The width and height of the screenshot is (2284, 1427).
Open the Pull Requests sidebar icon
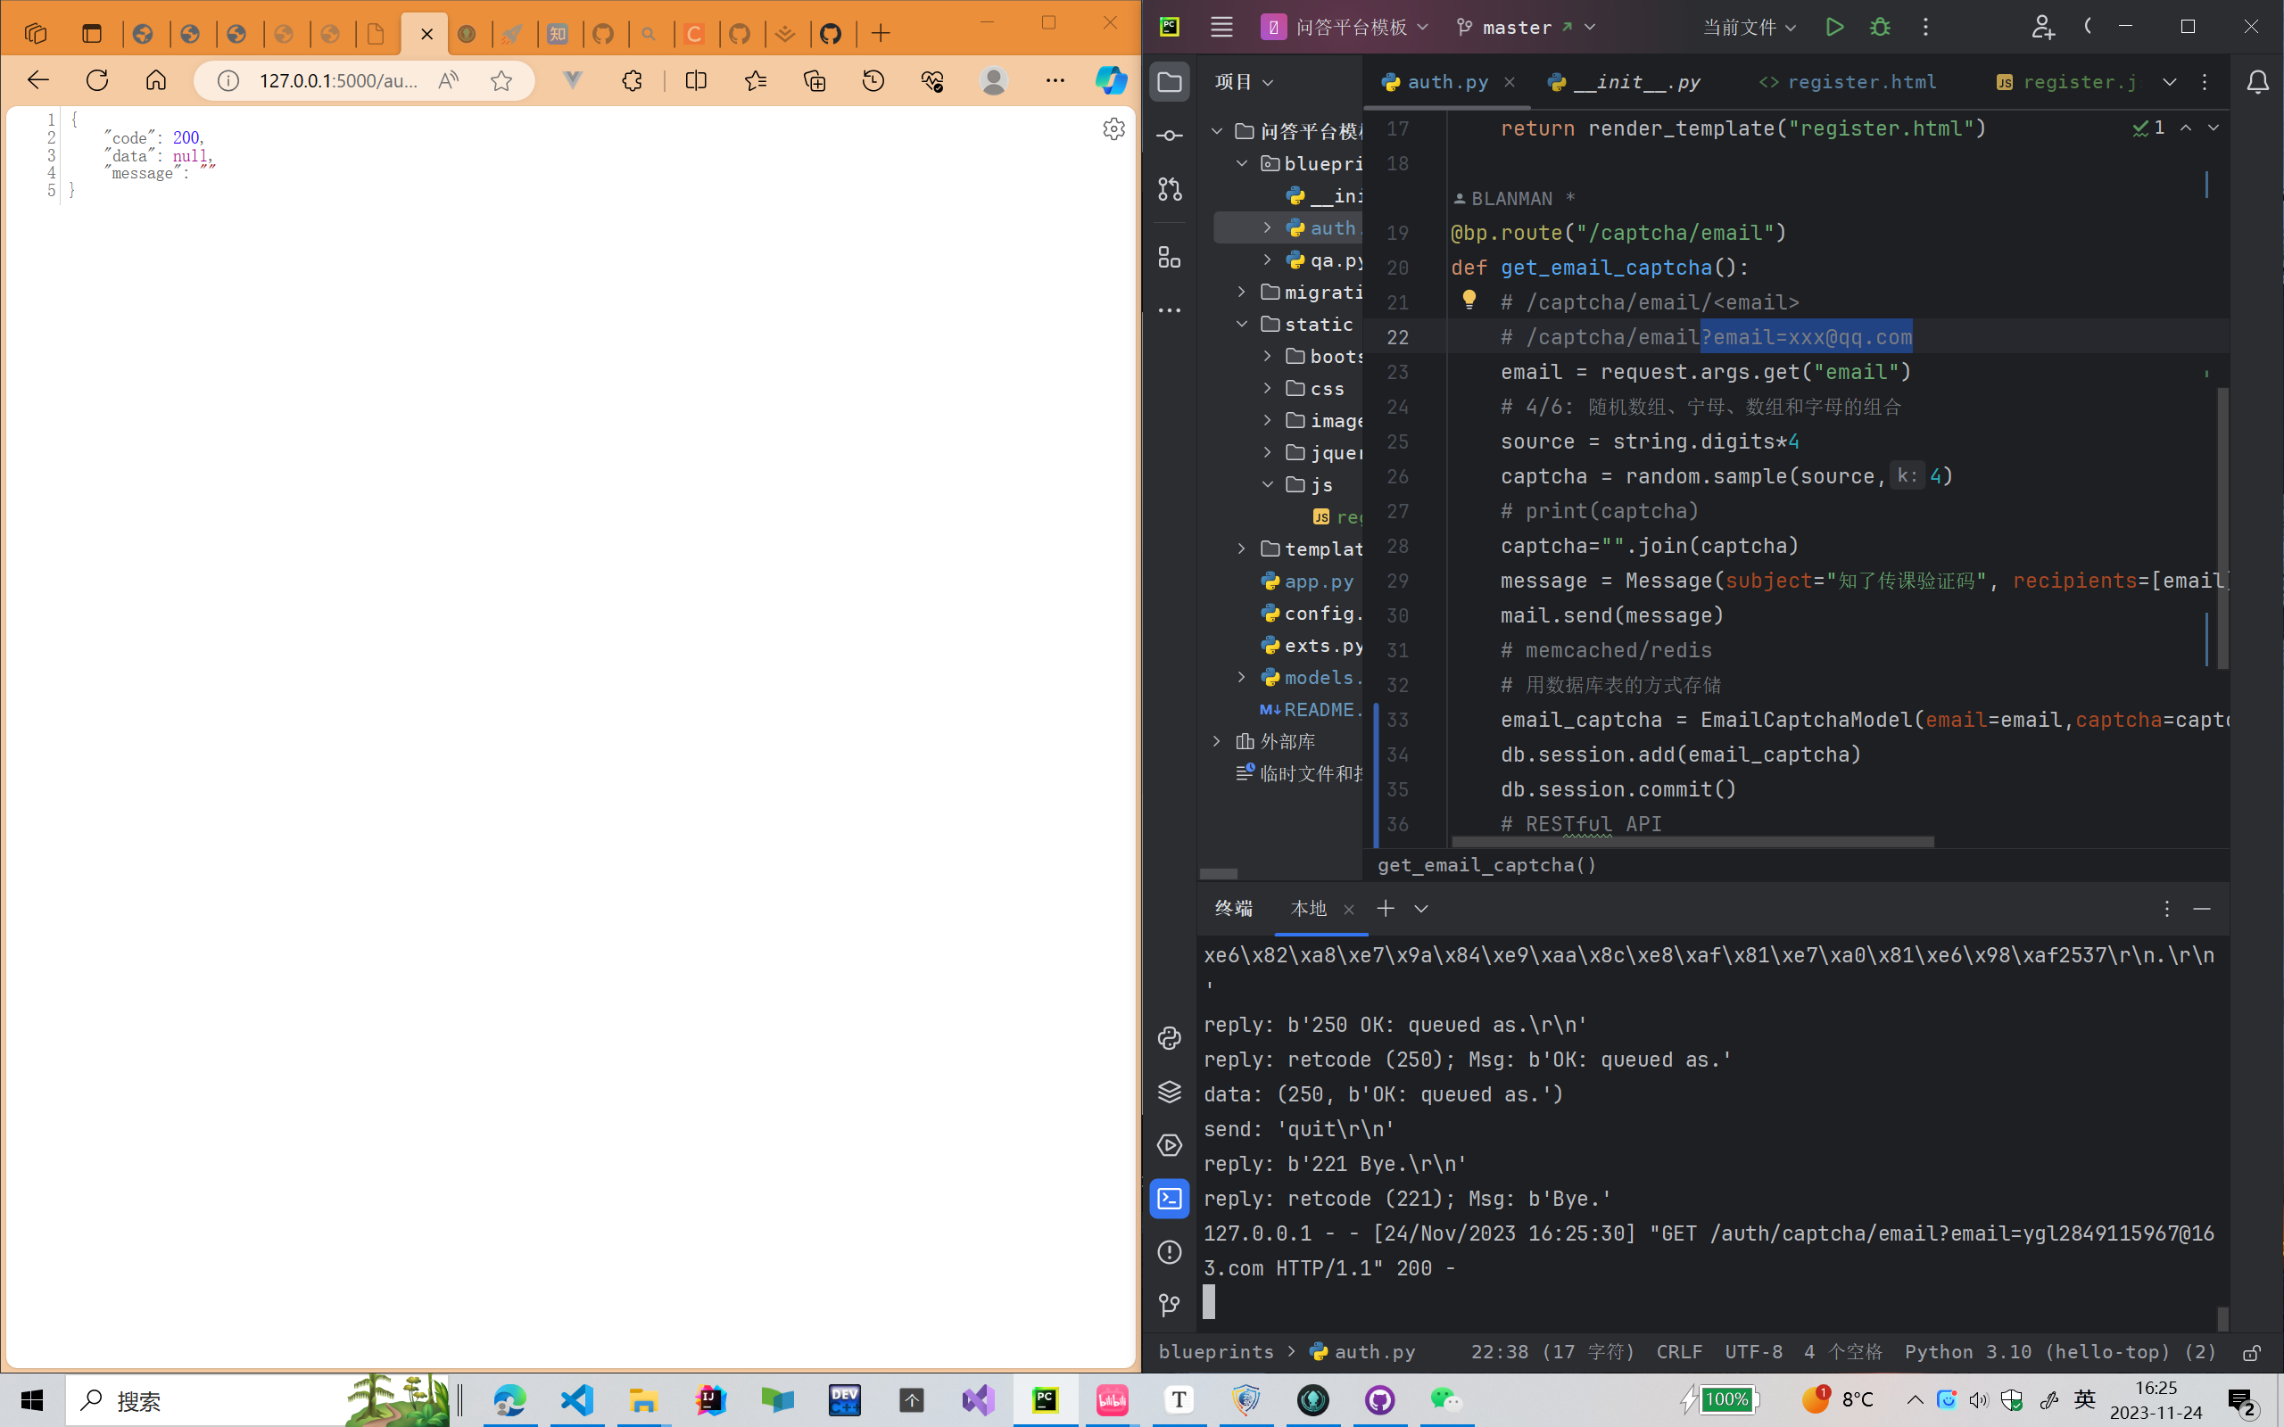[1170, 190]
